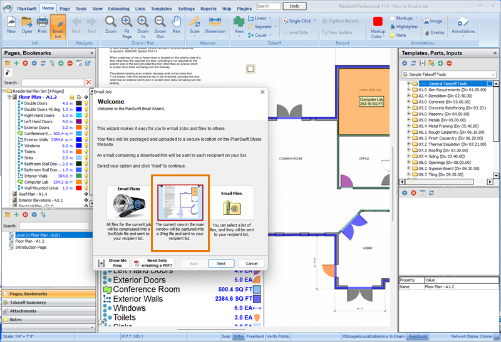Click refresh icon in Pages, Bookmarks toolbar
The image size is (501, 342).
43,63
